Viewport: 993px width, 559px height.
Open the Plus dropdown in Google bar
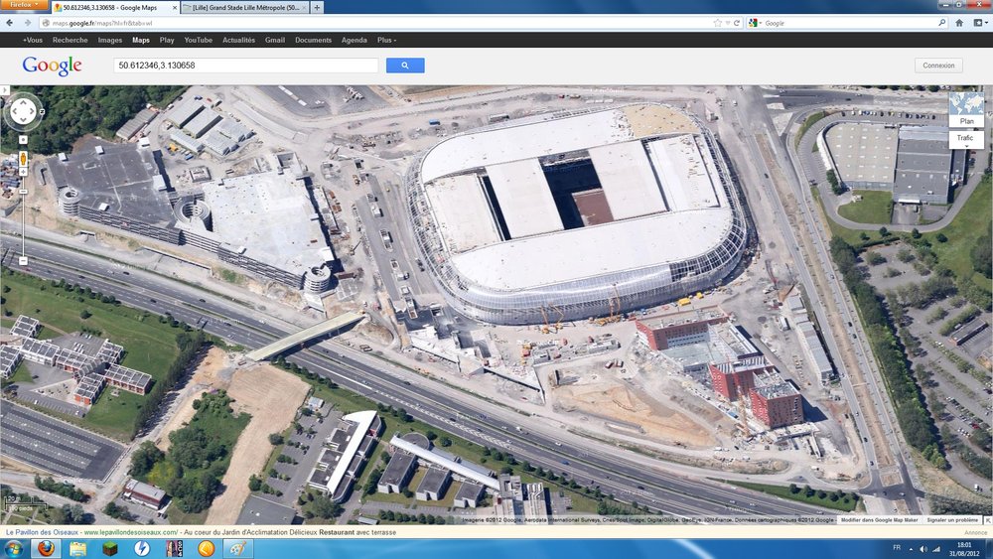tap(386, 41)
